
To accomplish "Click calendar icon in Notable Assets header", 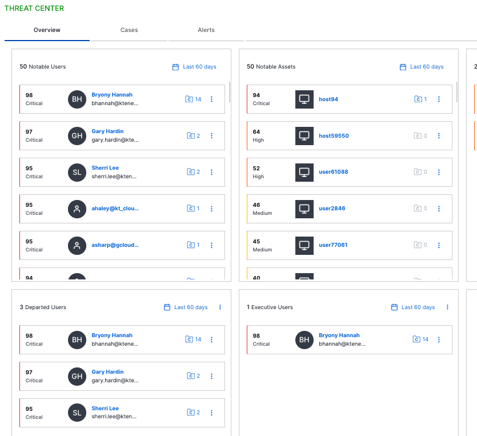I will [403, 67].
